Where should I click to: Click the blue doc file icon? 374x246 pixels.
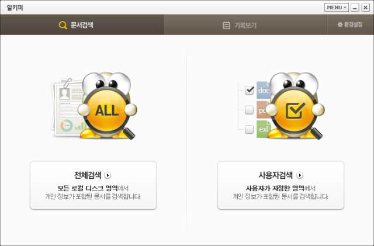pos(264,90)
